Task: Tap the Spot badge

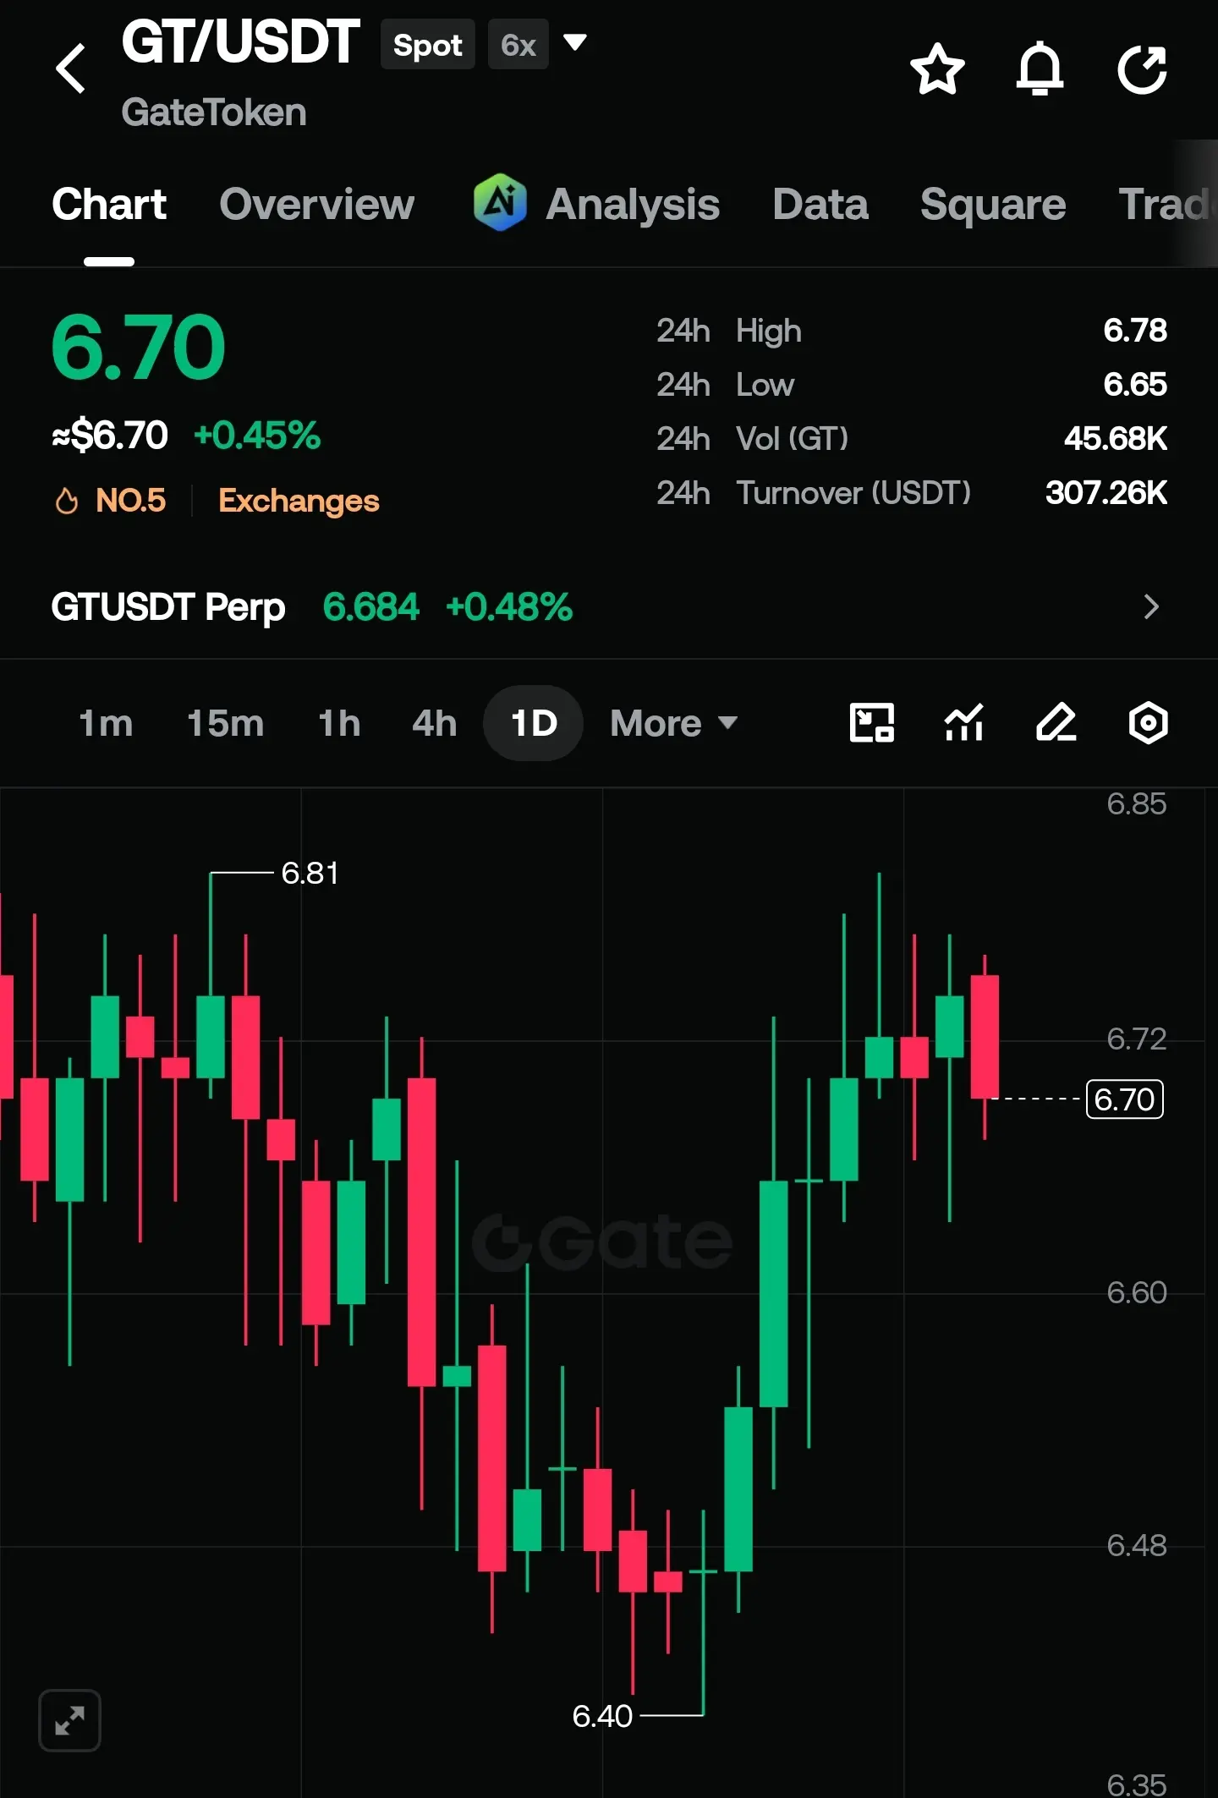Action: pos(427,45)
